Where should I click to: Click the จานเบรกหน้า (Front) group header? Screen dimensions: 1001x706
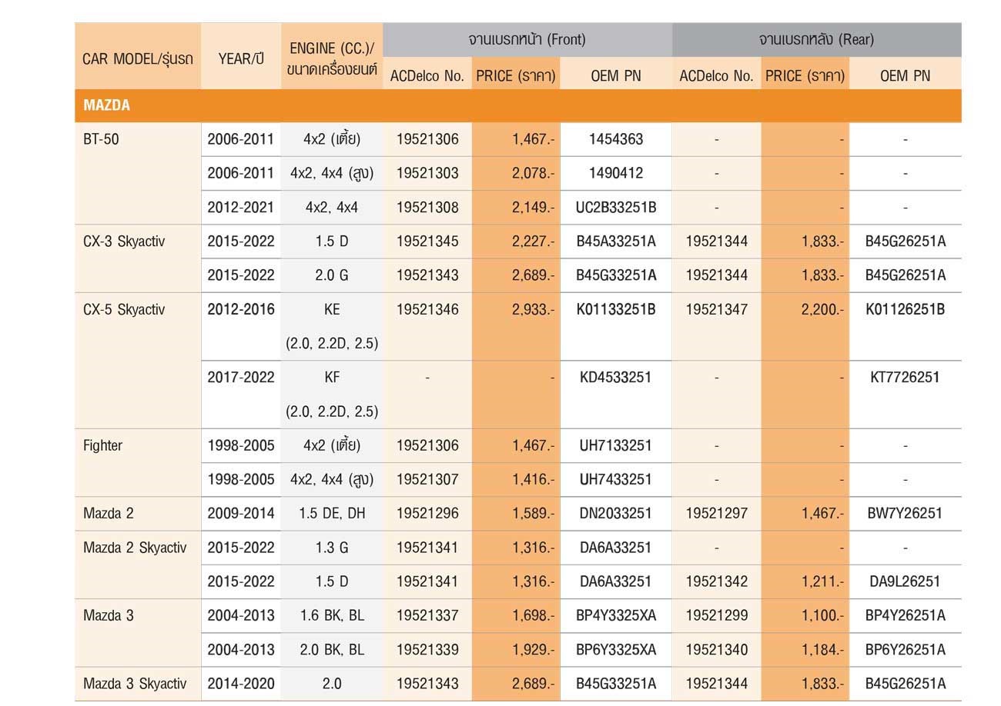point(527,39)
